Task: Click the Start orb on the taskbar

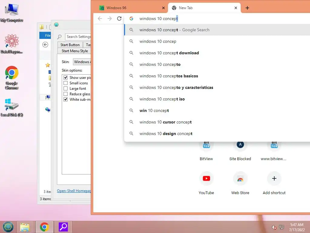Action: point(8,227)
